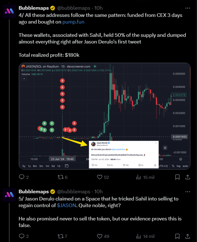
Task: Like the 5/ tweet
Action: tap(100, 236)
